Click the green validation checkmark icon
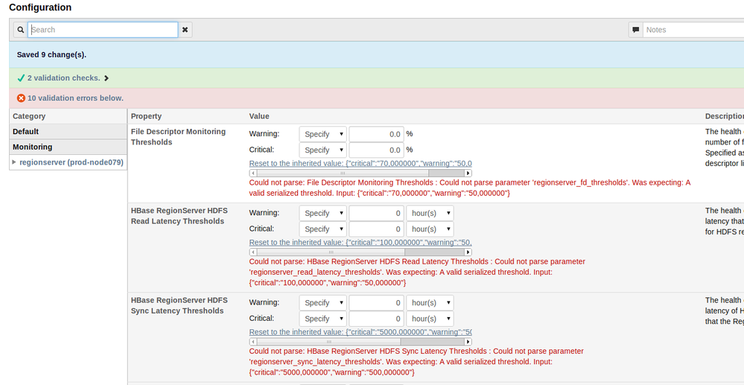The width and height of the screenshot is (744, 385). tap(21, 77)
